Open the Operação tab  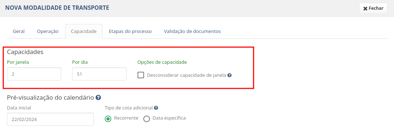(x=48, y=31)
